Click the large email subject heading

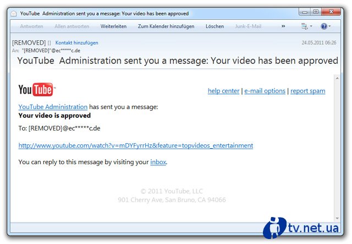[x=178, y=61]
